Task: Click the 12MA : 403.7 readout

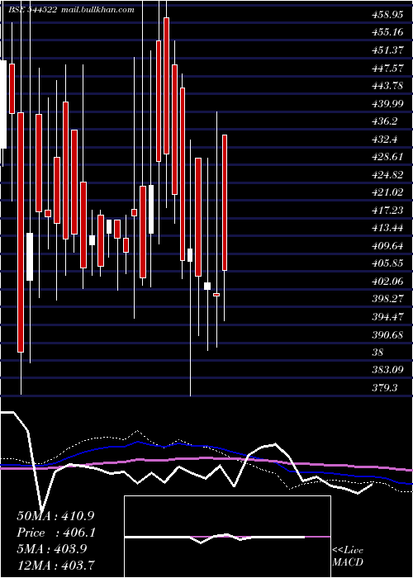Action: [55, 565]
